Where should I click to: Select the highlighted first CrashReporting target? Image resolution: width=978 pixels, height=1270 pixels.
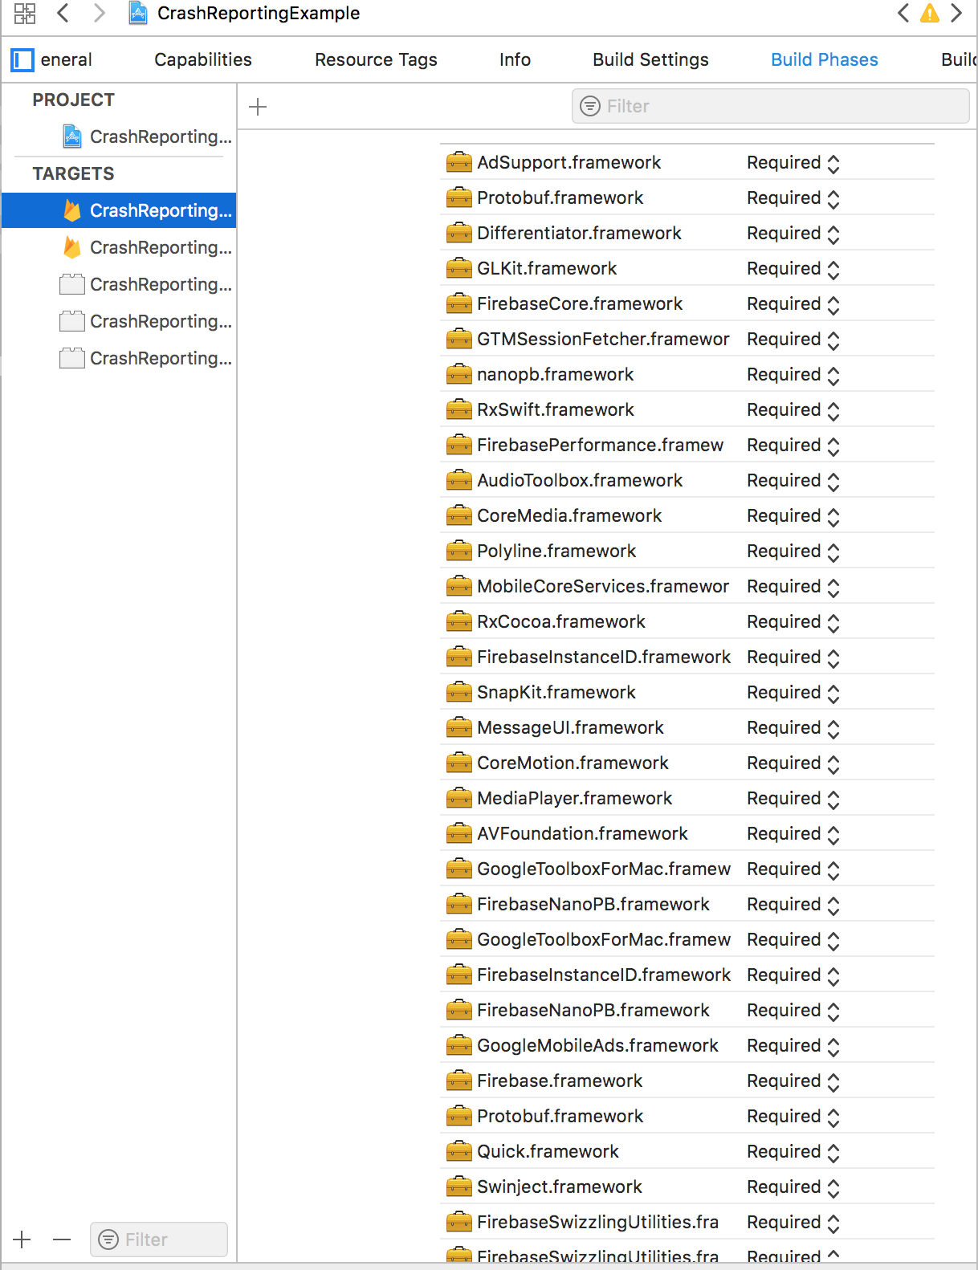[119, 210]
